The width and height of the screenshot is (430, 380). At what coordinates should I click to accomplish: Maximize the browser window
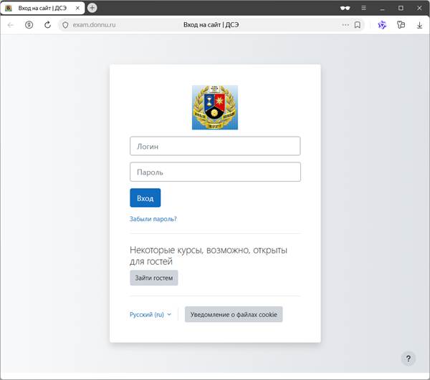[x=401, y=8]
